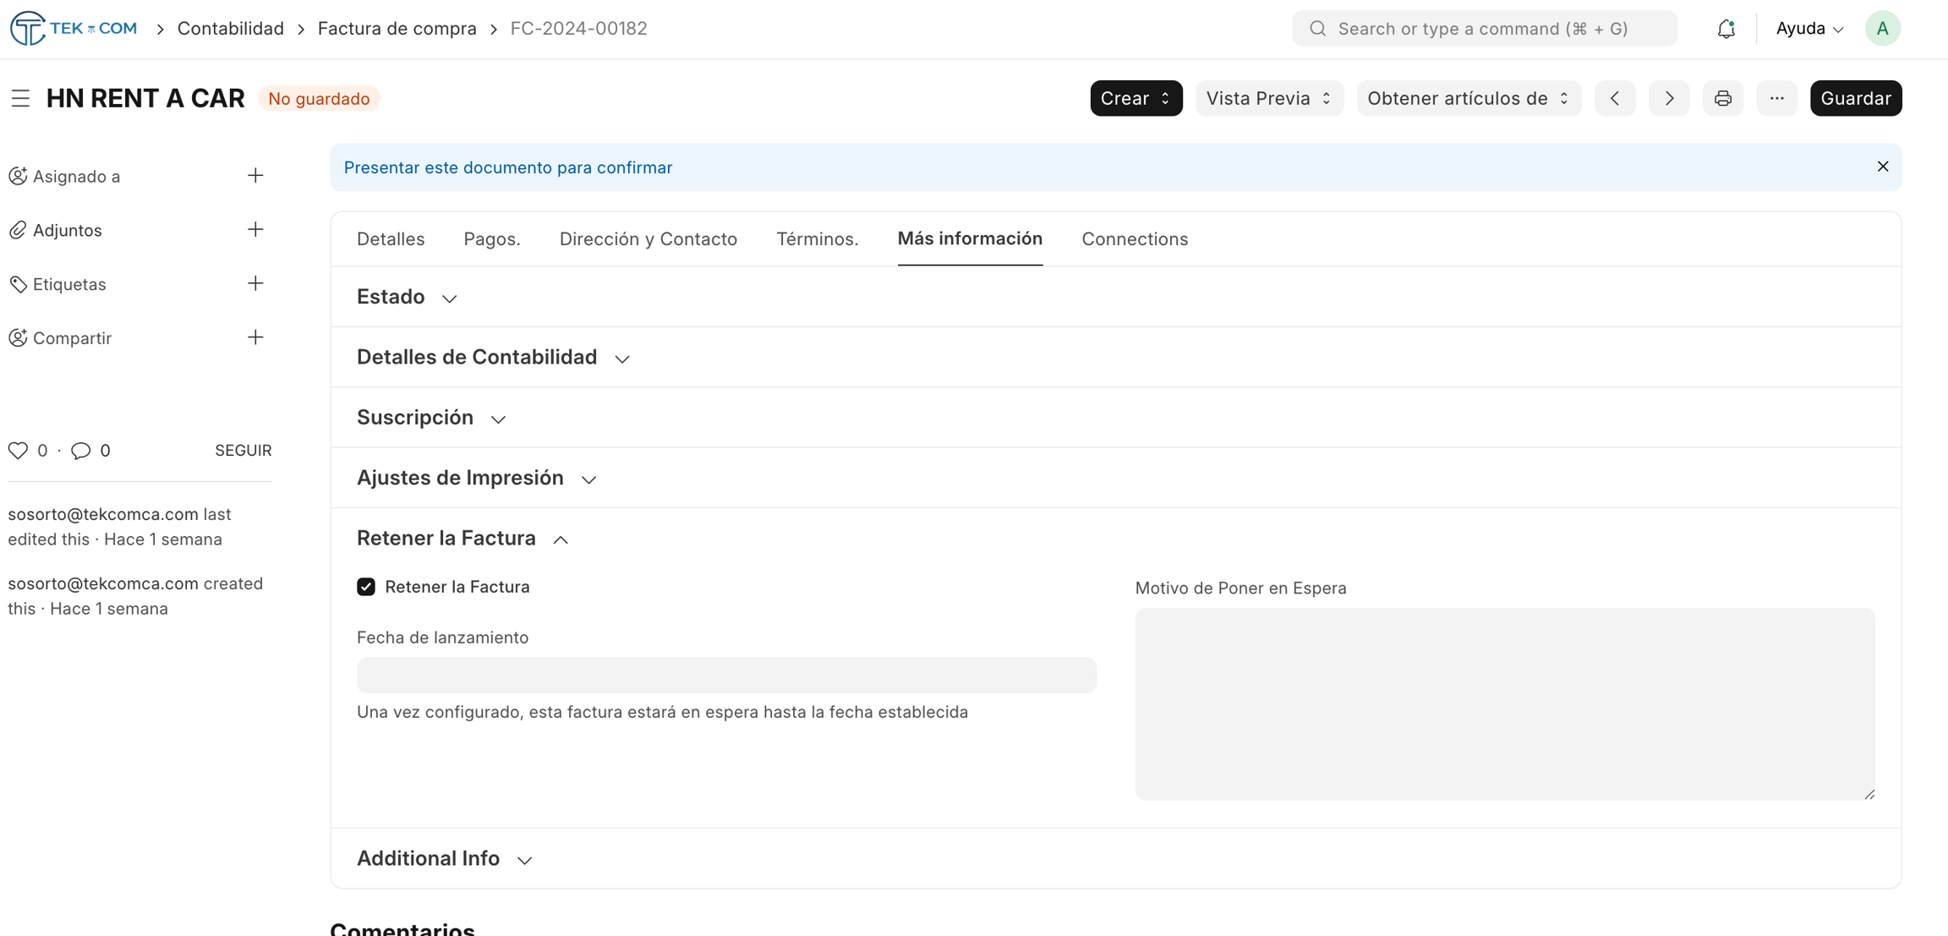Dismiss the blue confirmation banner

1882,167
